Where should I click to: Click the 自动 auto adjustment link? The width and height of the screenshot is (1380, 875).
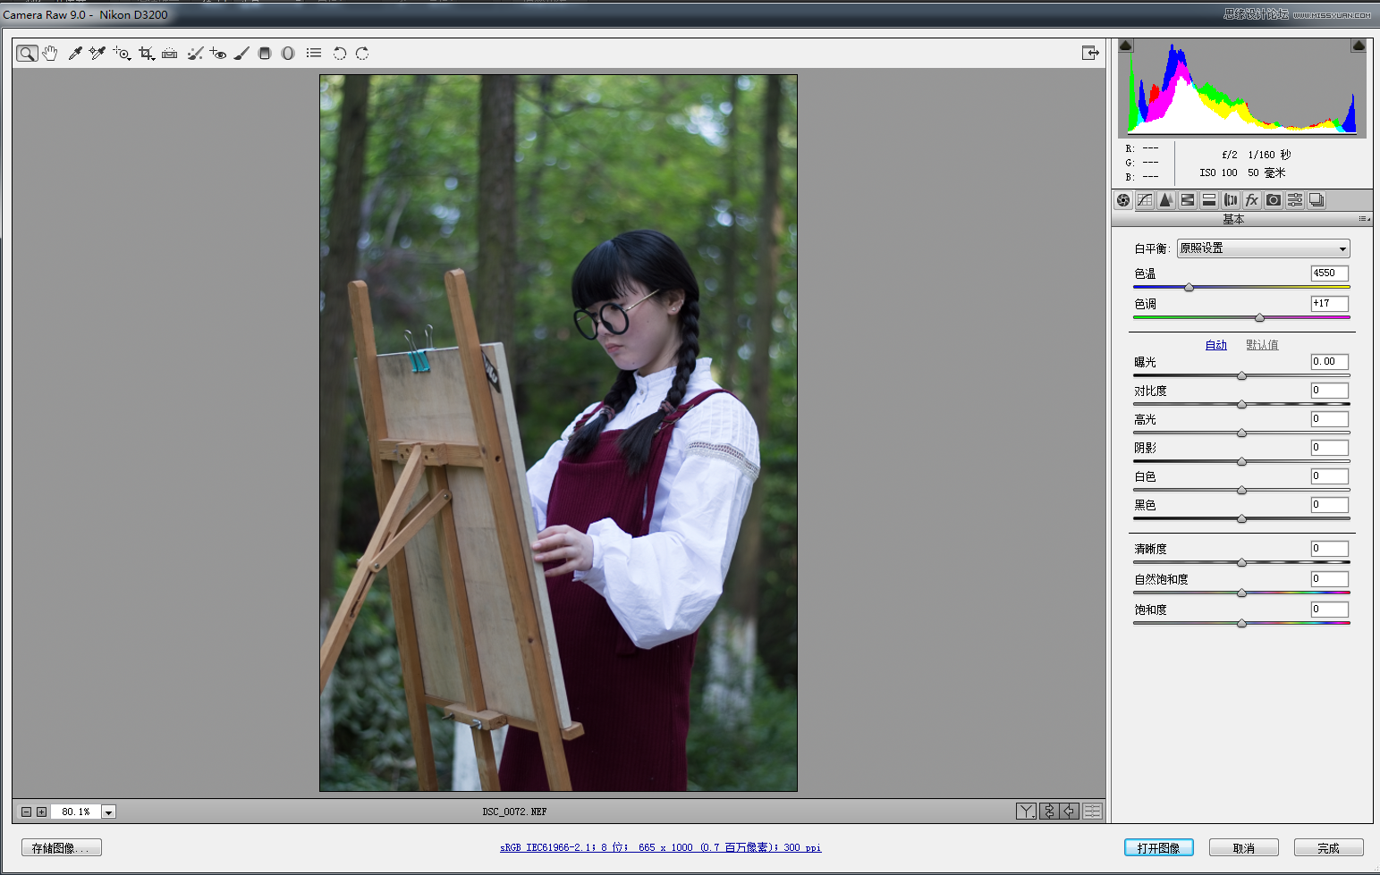[1215, 345]
